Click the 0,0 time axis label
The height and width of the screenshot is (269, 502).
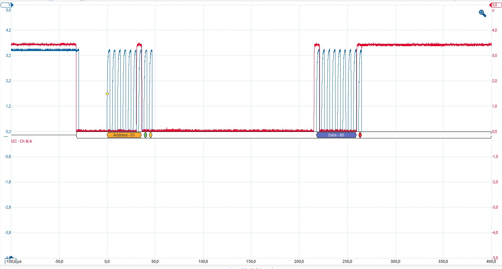point(107,262)
